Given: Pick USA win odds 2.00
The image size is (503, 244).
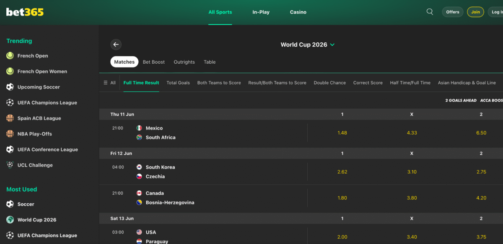Looking at the screenshot, I should point(342,237).
